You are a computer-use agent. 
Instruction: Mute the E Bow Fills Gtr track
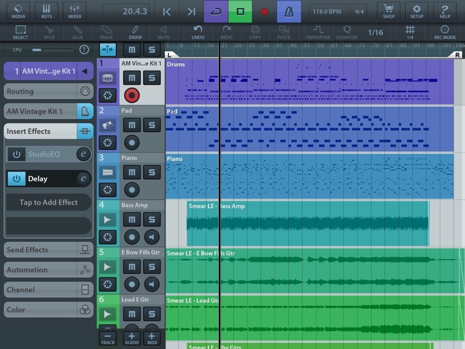(132, 267)
